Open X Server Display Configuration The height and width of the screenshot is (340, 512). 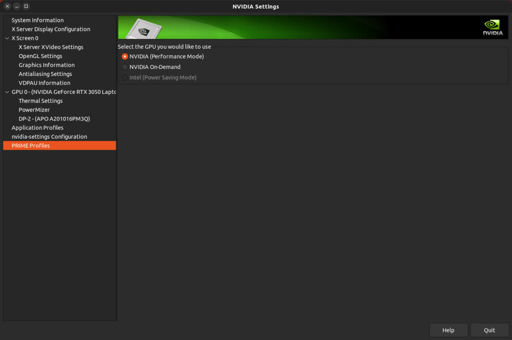click(51, 29)
